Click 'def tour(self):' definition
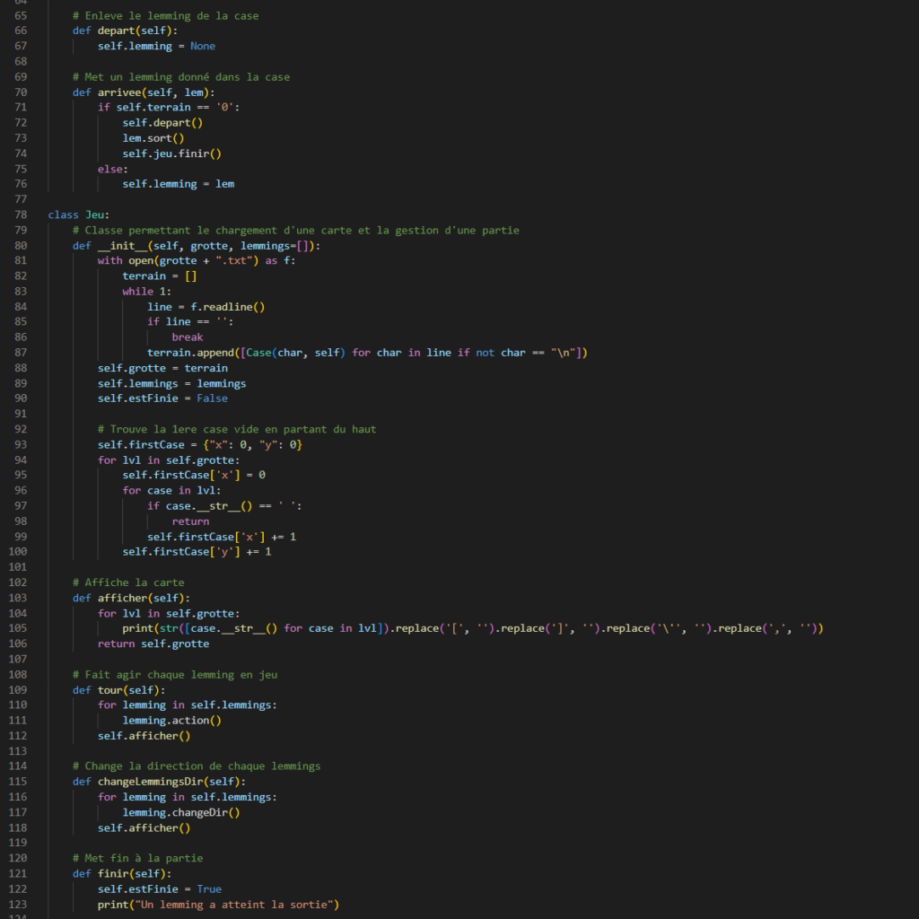 click(x=119, y=690)
